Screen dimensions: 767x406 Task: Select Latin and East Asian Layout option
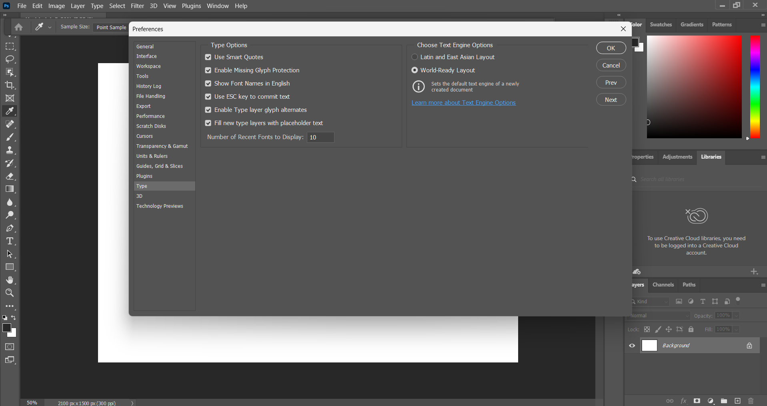pyautogui.click(x=415, y=57)
